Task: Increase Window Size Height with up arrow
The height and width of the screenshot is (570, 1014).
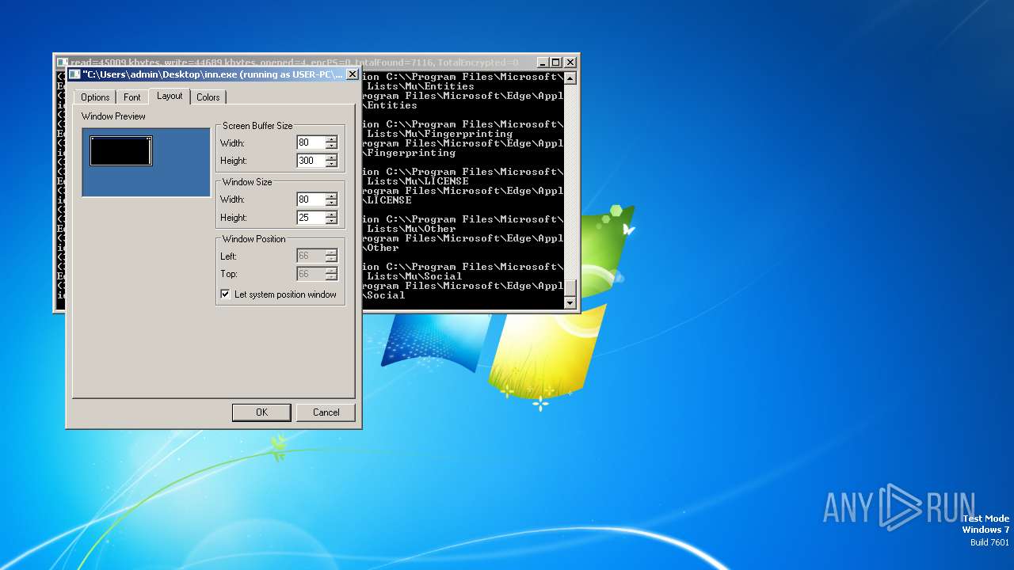Action: (x=331, y=214)
